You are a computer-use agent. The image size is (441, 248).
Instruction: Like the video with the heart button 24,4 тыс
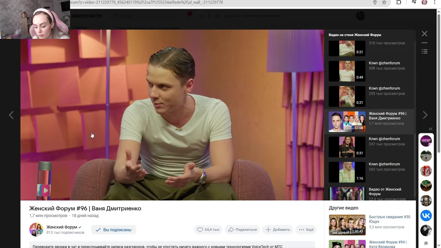[x=208, y=229]
